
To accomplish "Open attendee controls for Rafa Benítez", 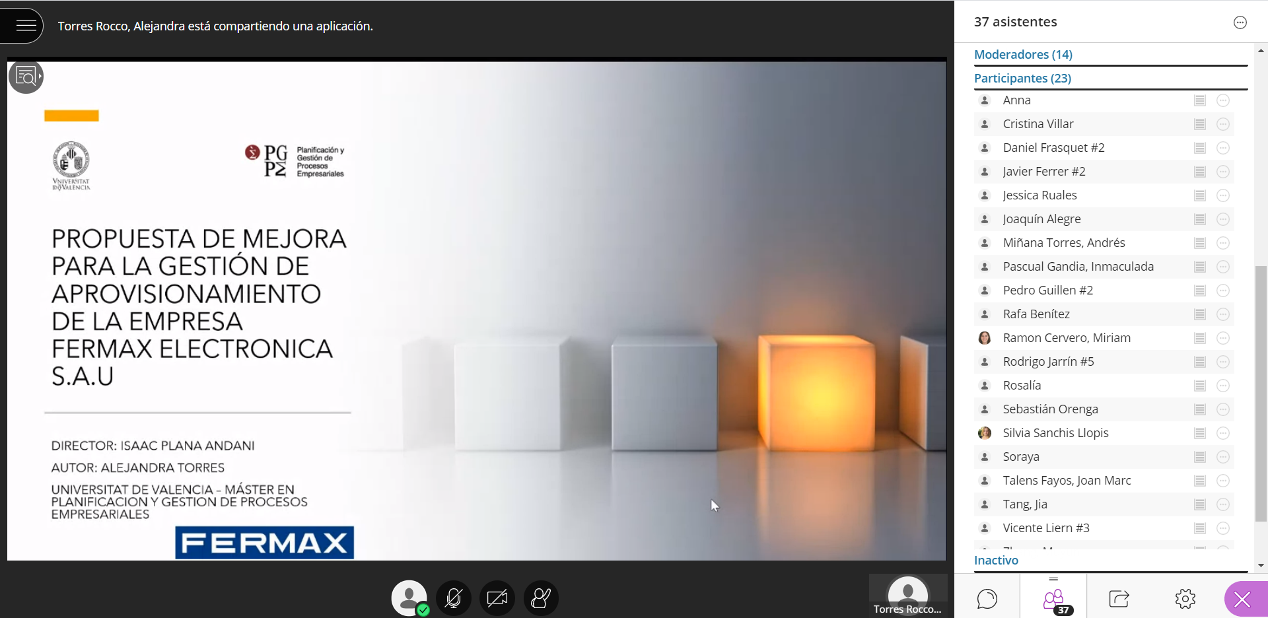I will point(1223,314).
